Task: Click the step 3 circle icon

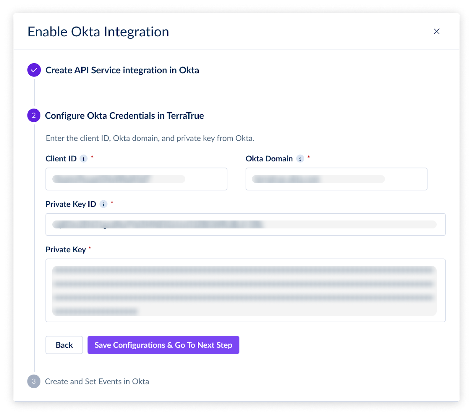Action: 34,381
